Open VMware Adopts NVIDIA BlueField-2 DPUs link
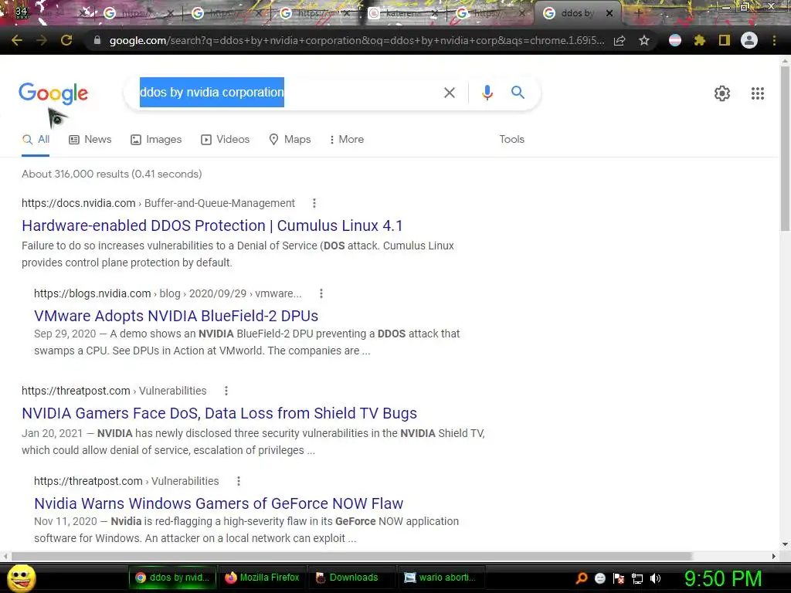This screenshot has height=593, width=791. pos(176,316)
